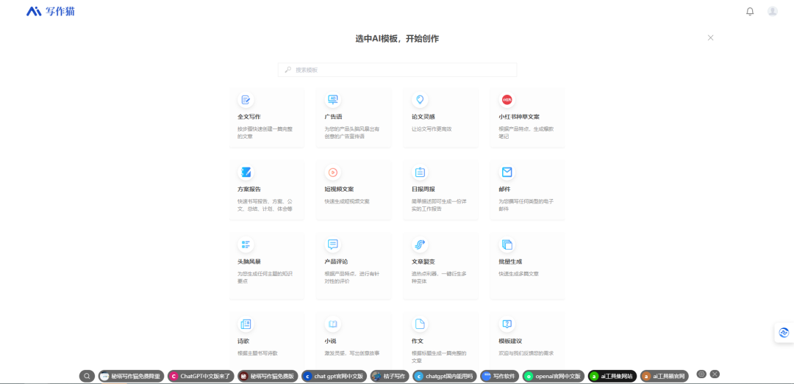The width and height of the screenshot is (794, 384).
Task: Click the description 激发灵感，写出创意故事
Action: pyautogui.click(x=352, y=353)
